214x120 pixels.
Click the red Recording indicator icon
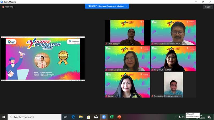[x=3, y=7]
